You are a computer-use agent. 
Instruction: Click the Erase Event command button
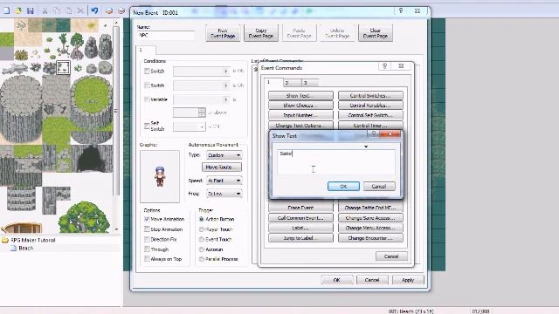tap(300, 208)
